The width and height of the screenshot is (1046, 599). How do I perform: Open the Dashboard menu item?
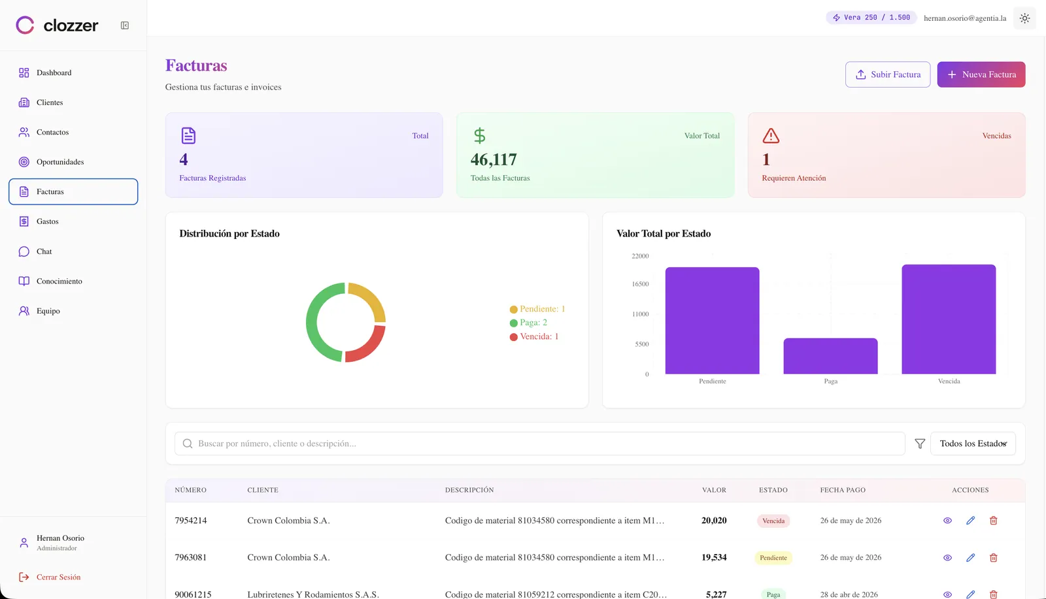pyautogui.click(x=73, y=73)
